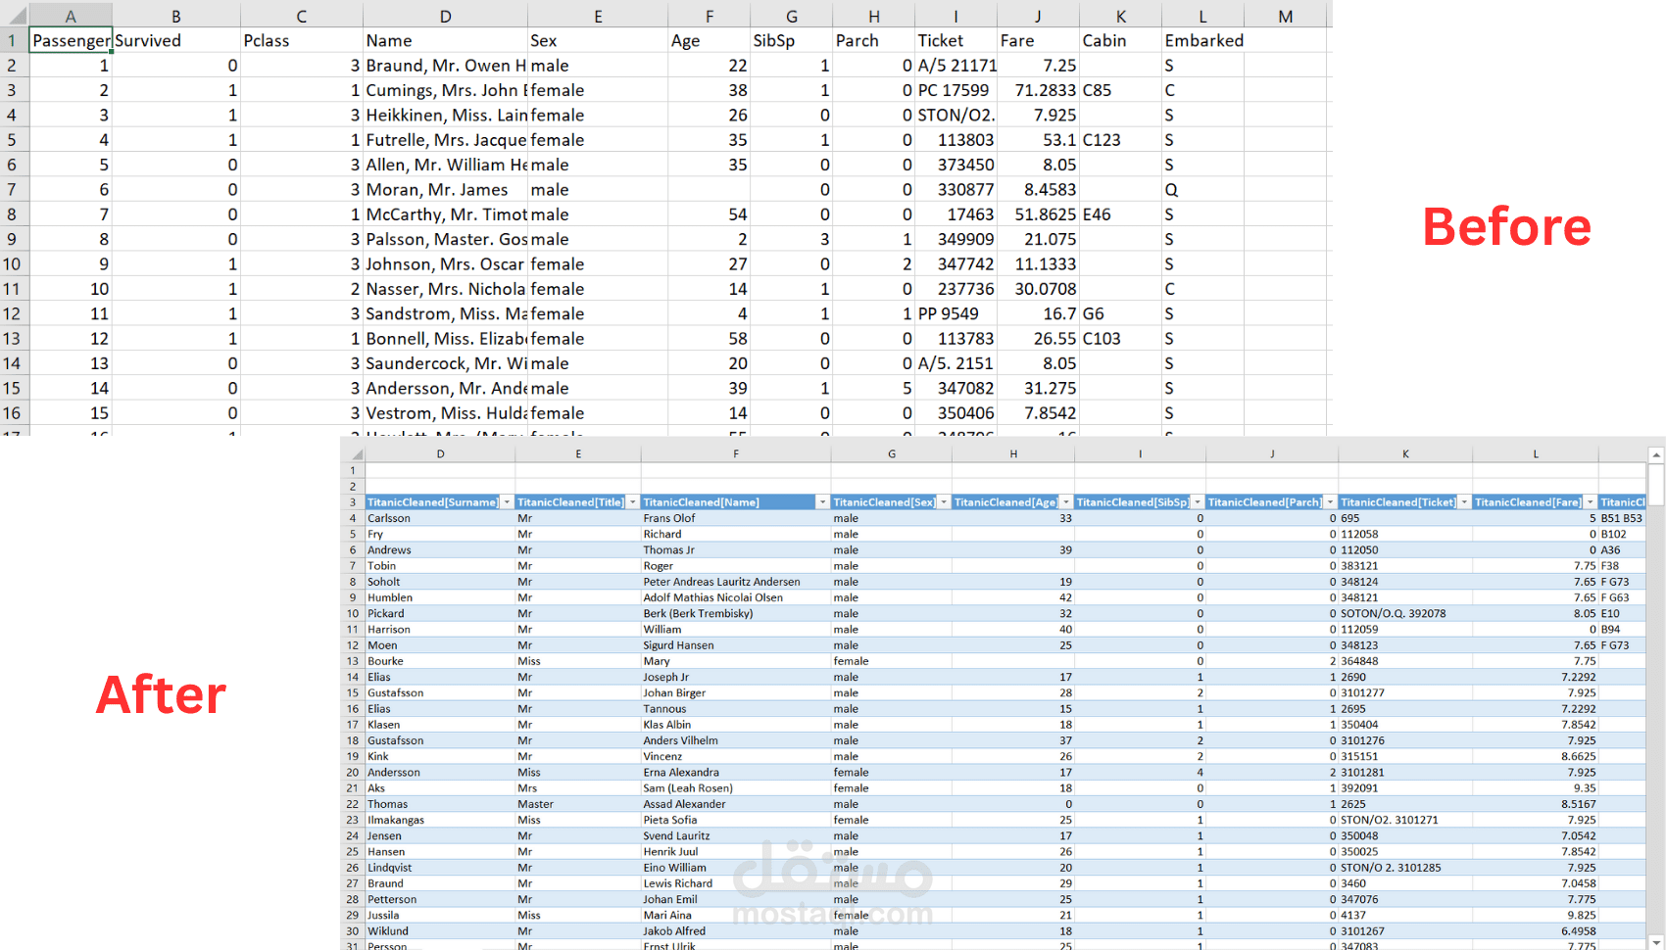Image resolution: width=1666 pixels, height=950 pixels.
Task: Select the Survived header cell
Action: point(176,40)
